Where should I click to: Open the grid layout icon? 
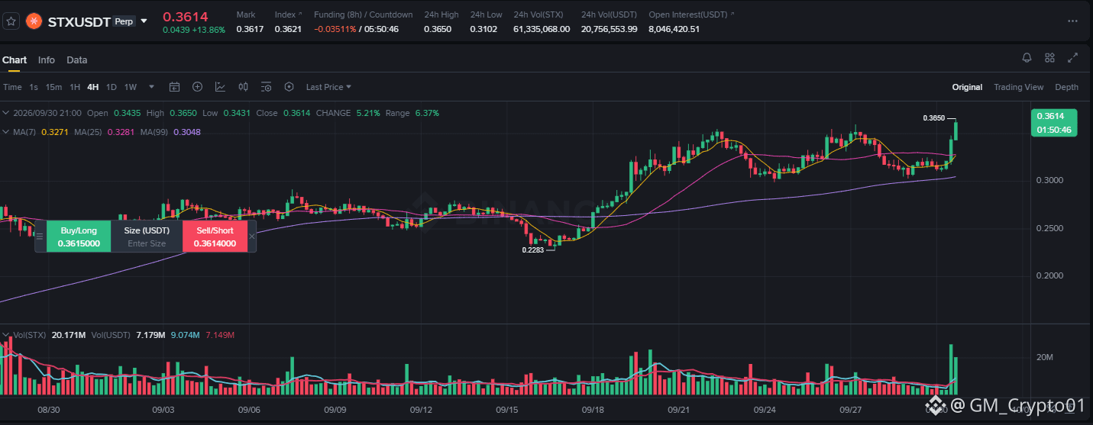pyautogui.click(x=1049, y=58)
